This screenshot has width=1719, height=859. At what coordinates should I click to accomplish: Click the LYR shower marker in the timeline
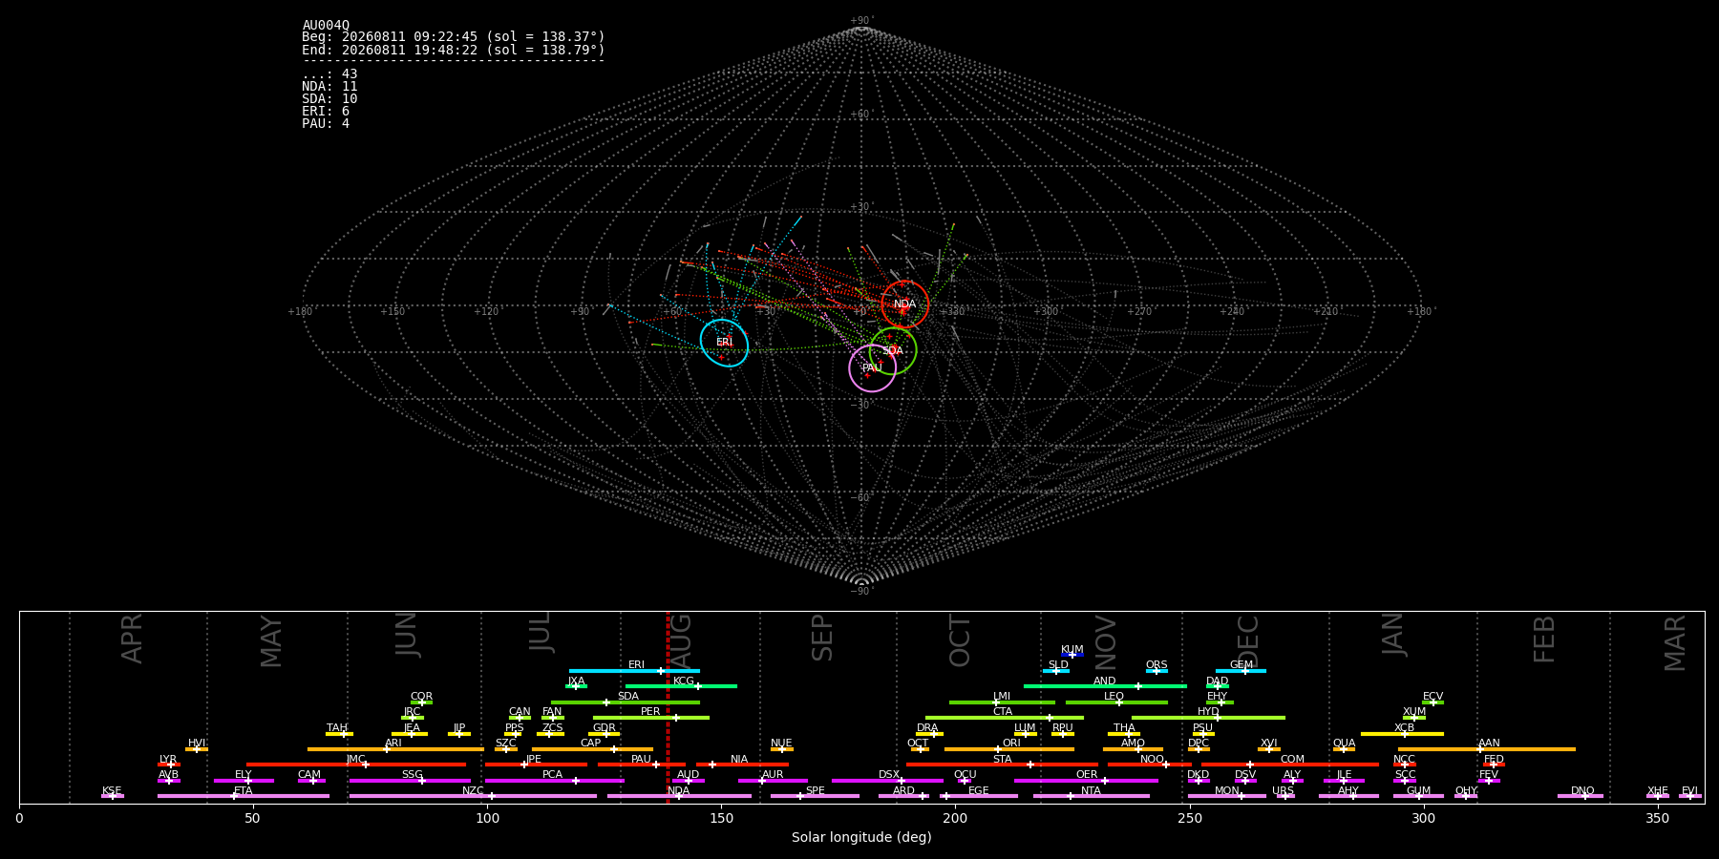point(169,765)
